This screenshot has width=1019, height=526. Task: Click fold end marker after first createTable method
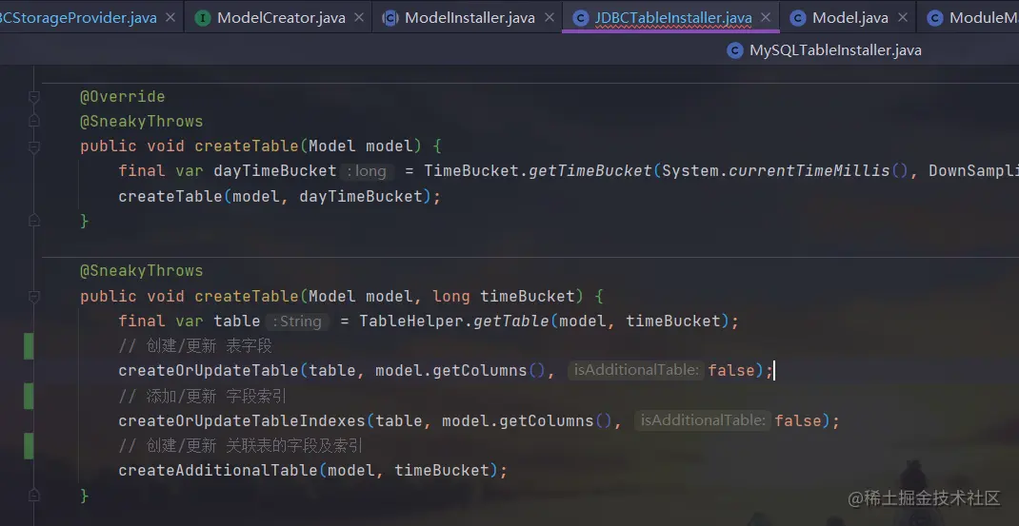33,221
